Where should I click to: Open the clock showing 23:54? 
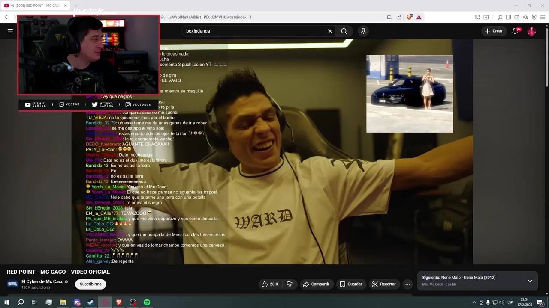tap(524, 302)
